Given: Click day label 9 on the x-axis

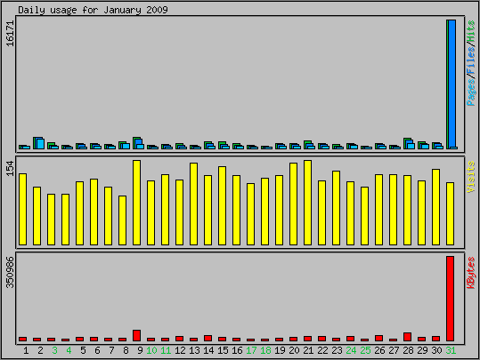Looking at the screenshot, I should click(140, 350).
